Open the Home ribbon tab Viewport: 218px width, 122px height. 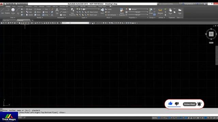pos(8,6)
